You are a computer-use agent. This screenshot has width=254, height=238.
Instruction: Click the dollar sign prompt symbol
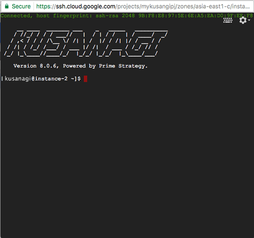pyautogui.click(x=79, y=79)
